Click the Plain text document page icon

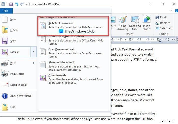tap(43, 65)
